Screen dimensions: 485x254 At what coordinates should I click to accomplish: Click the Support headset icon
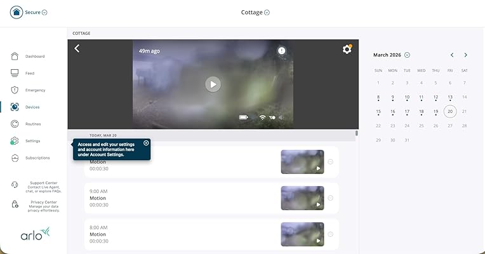[15, 185]
